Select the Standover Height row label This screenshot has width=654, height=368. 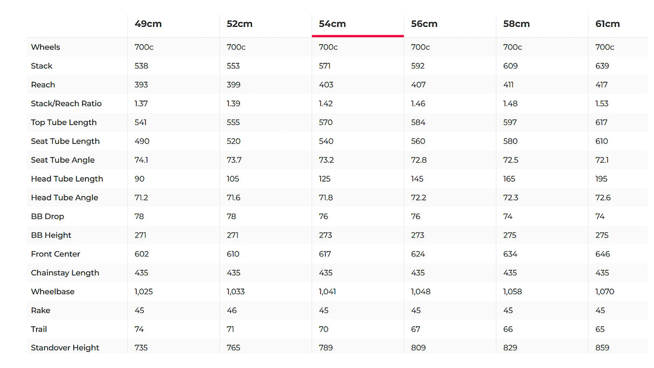pos(65,348)
